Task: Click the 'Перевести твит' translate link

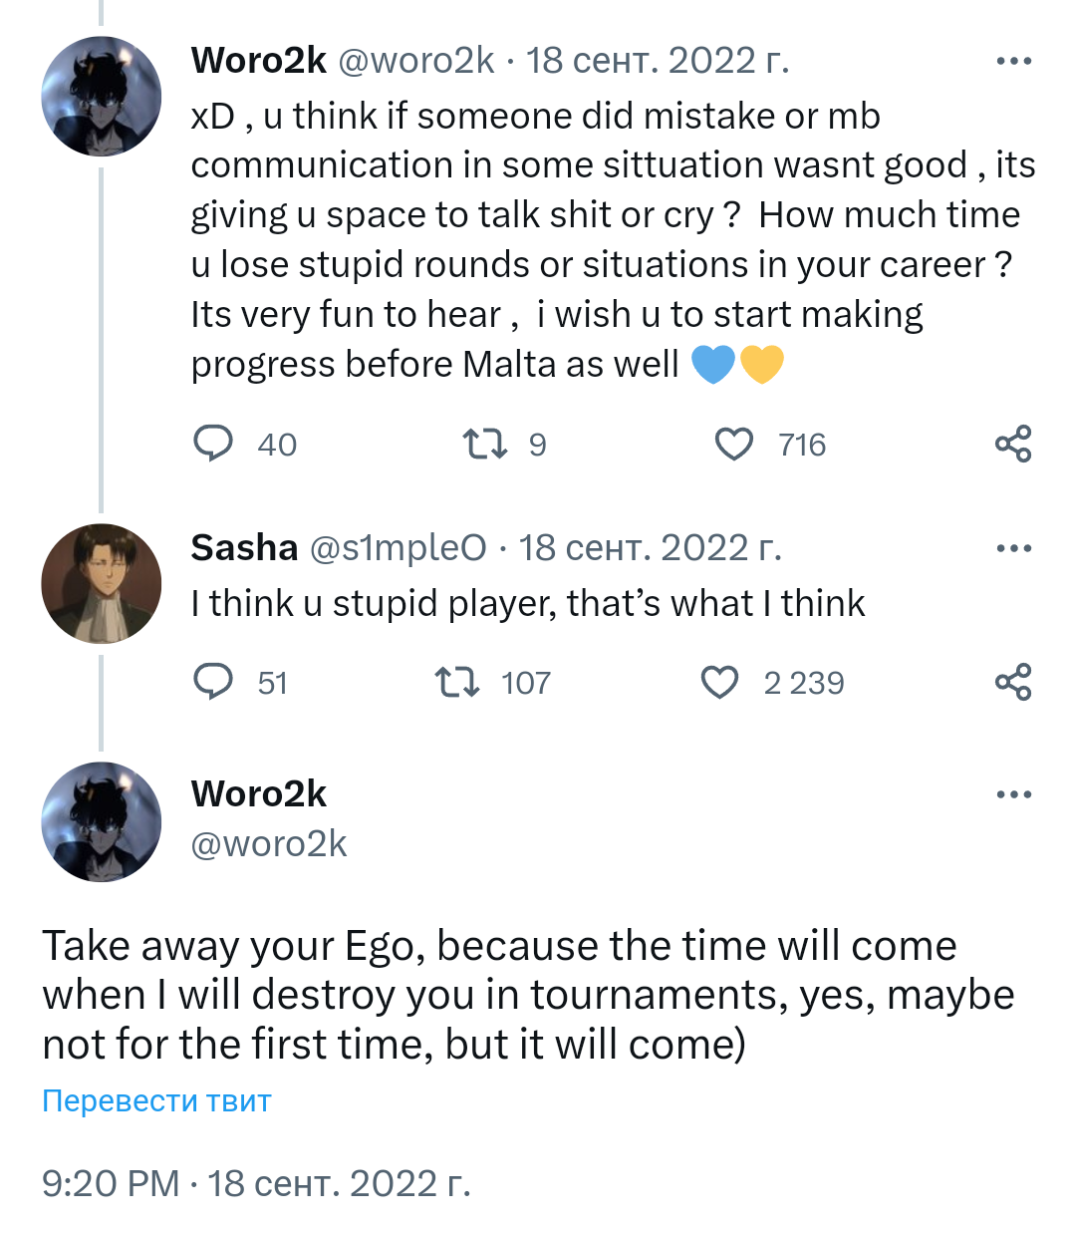Action: point(156,1100)
